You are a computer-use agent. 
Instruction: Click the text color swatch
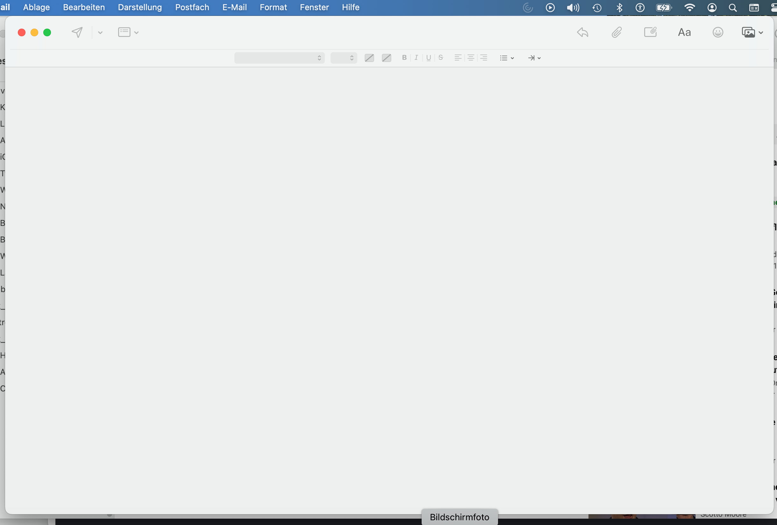click(x=369, y=58)
